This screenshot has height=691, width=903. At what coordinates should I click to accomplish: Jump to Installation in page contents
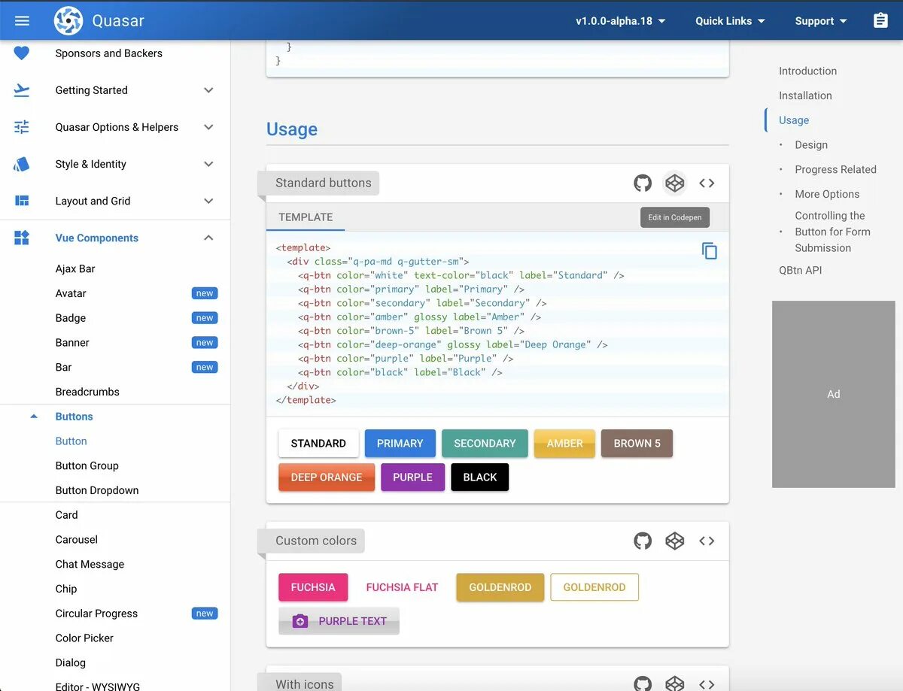(x=805, y=95)
